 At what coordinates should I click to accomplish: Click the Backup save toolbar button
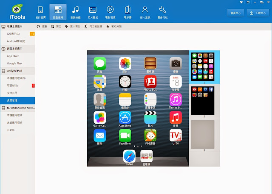(x=56, y=26)
